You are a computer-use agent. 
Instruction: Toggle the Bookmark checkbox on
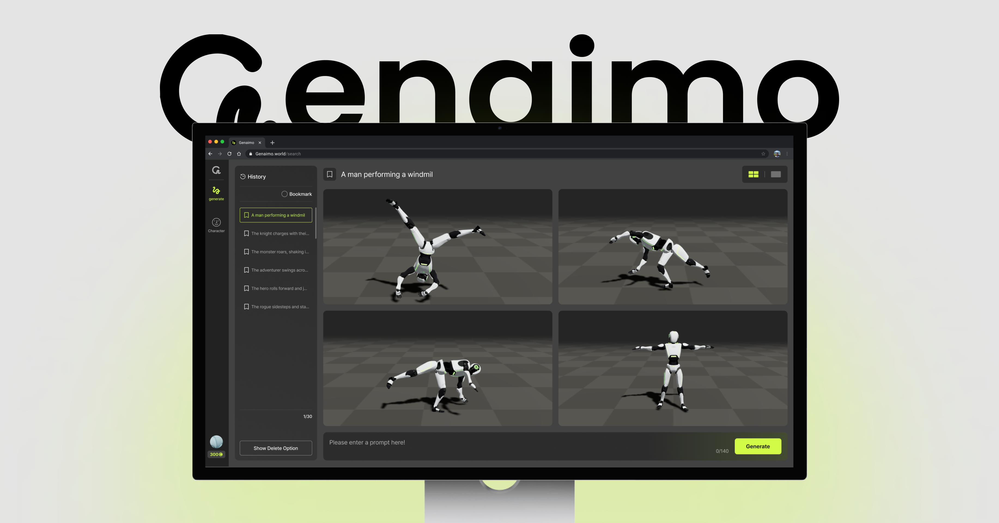coord(284,193)
